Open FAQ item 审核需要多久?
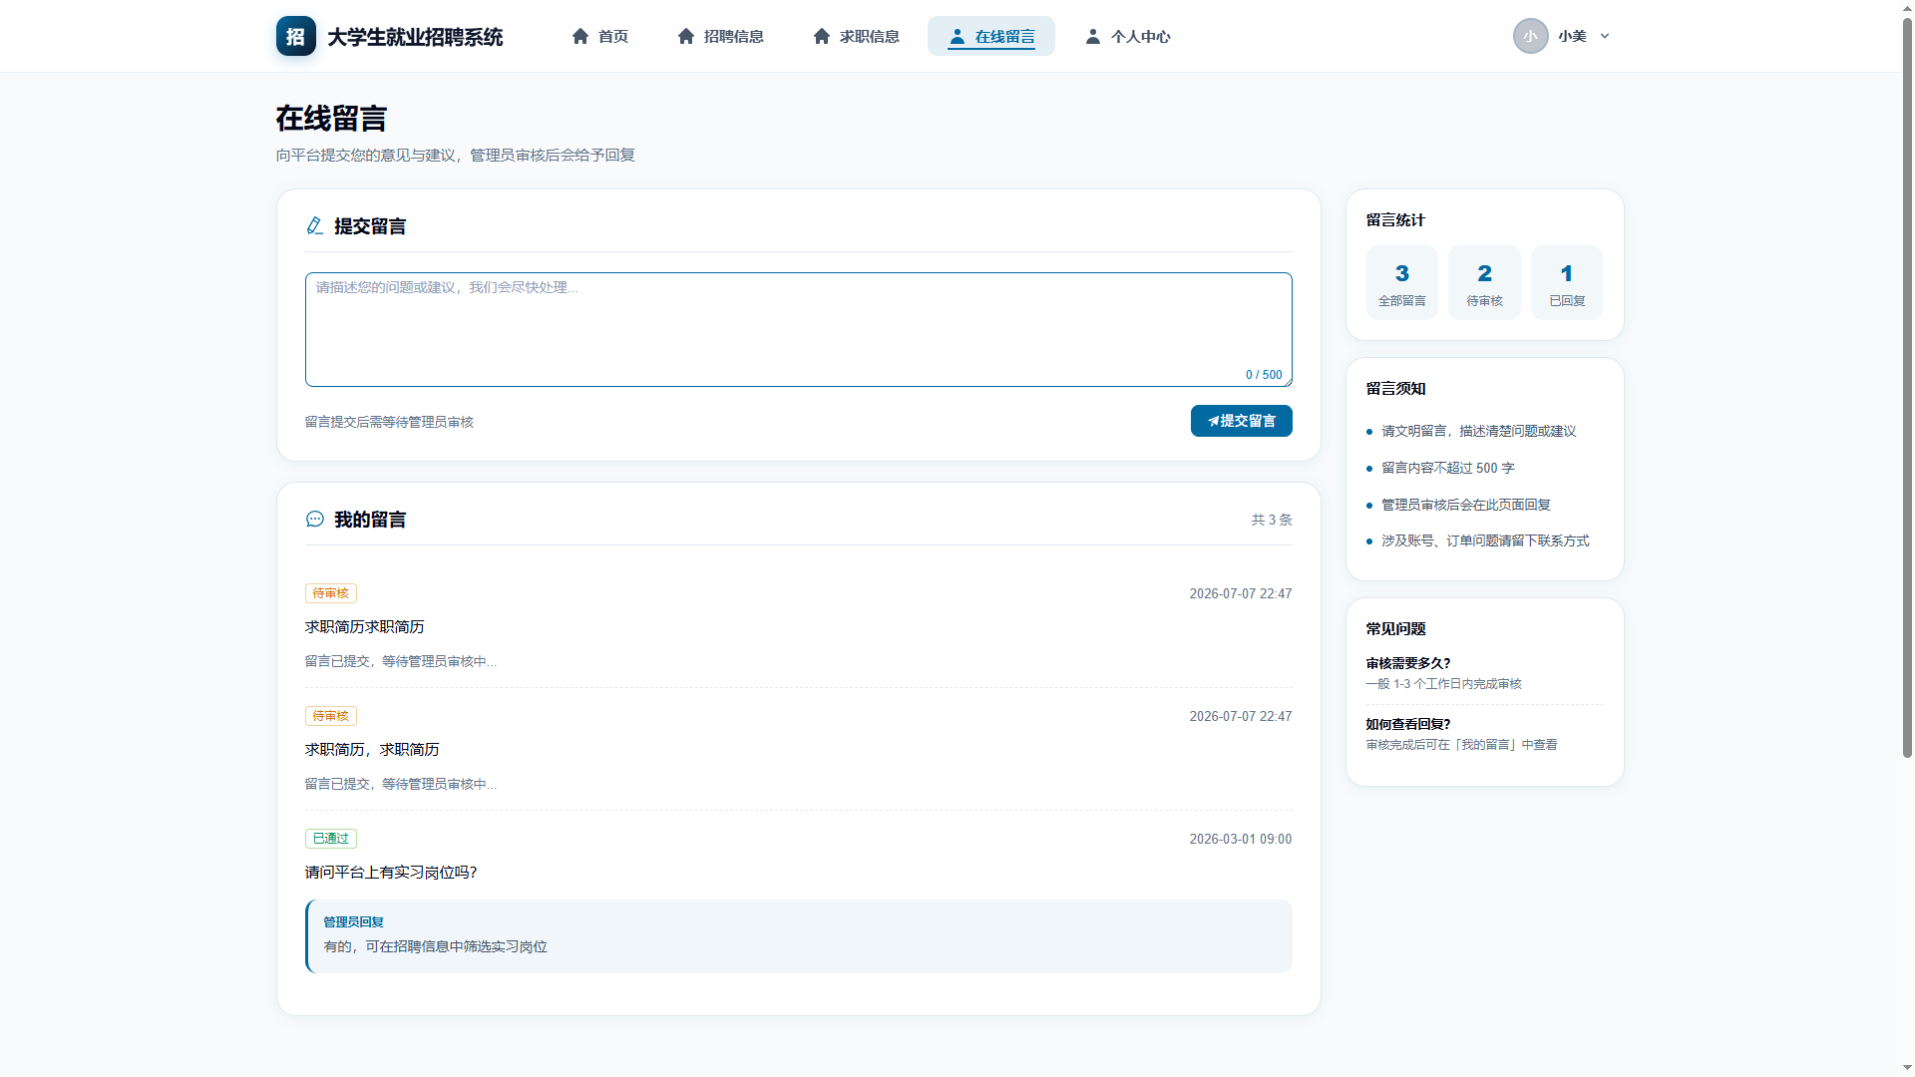This screenshot has height=1077, width=1915. click(1407, 663)
